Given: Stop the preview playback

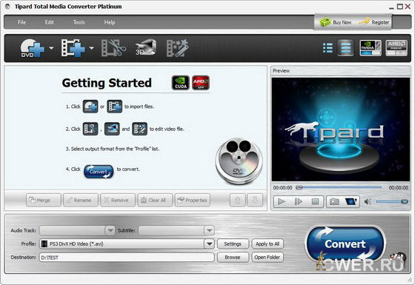Looking at the screenshot, I should tap(315, 201).
